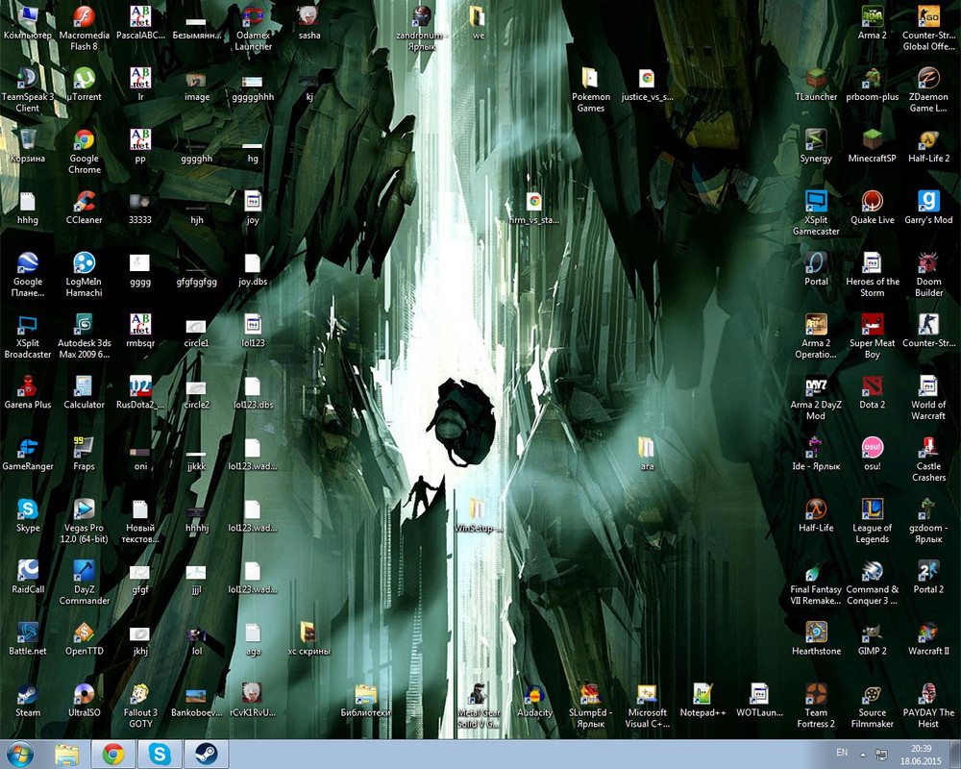Open TeamSpeak 3 Client shortcut
Screen dimensions: 961x769
[28, 90]
